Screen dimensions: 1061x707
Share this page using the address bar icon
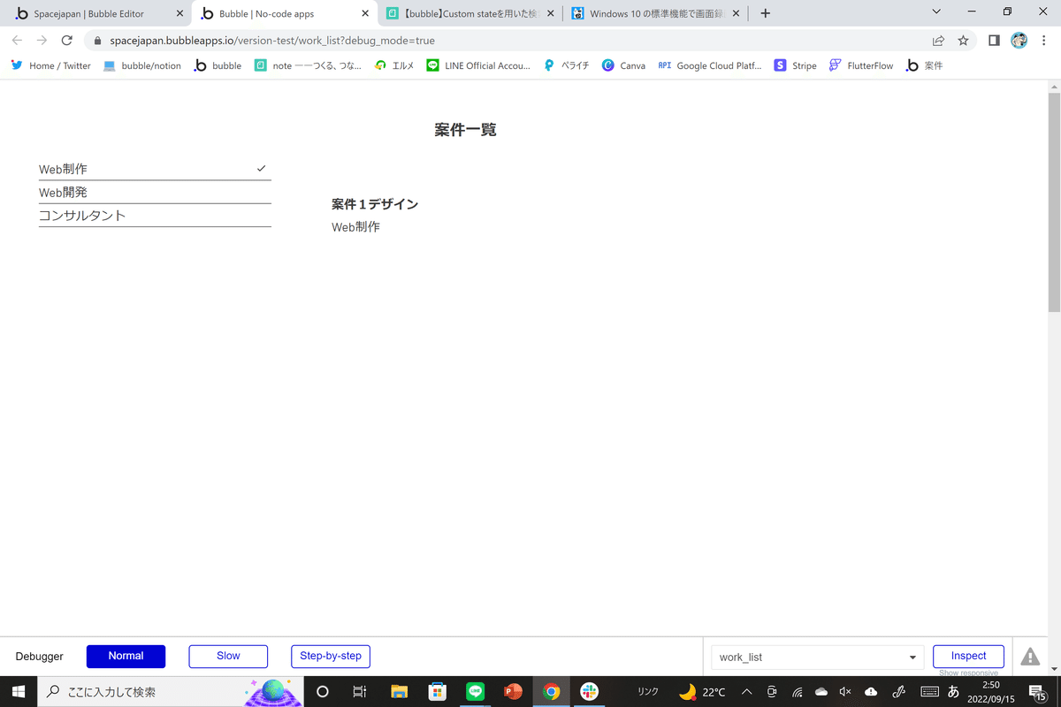939,41
